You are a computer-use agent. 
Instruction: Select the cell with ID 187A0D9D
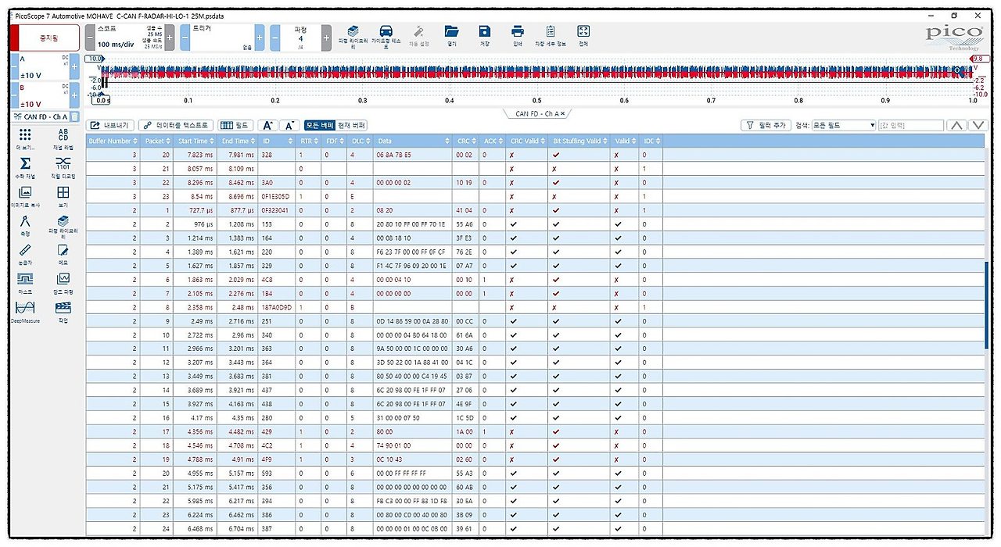(x=277, y=308)
